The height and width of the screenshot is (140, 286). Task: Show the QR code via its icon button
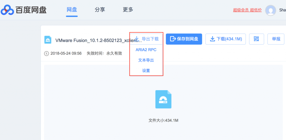point(256,39)
